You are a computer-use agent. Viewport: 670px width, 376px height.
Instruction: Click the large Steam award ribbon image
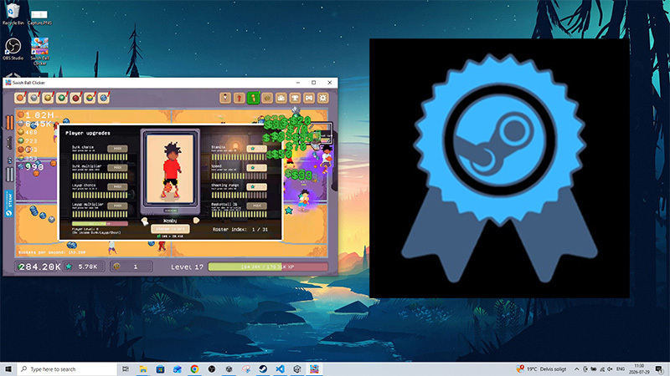(x=499, y=169)
